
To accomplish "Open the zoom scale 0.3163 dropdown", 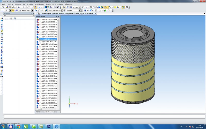I will click(x=80, y=7).
